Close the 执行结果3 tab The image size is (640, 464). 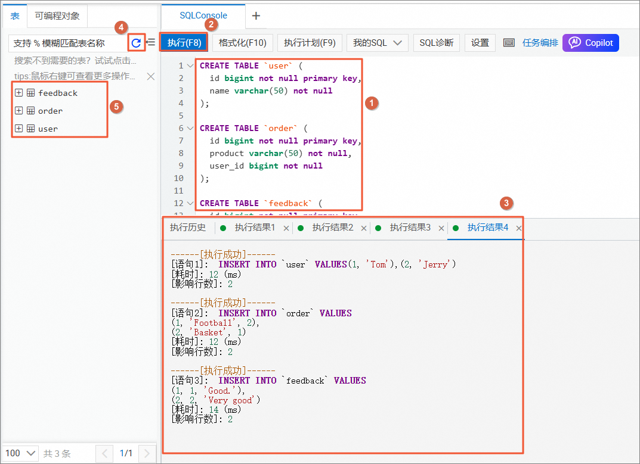tap(441, 228)
